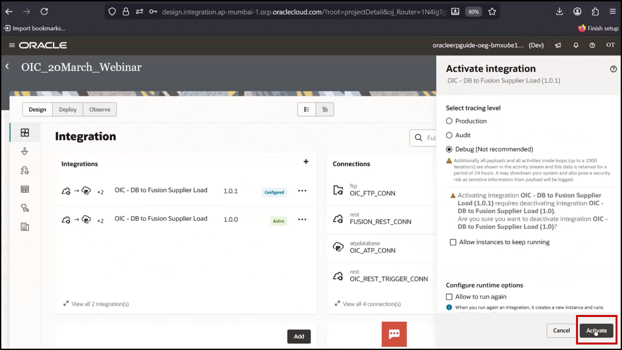The image size is (622, 350).
Task: Open version 1.0.0 Supplier Load integration
Action: [x=161, y=219]
